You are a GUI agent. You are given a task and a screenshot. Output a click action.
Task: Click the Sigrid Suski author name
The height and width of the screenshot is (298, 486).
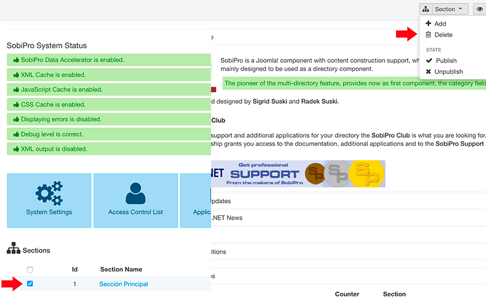tap(270, 101)
